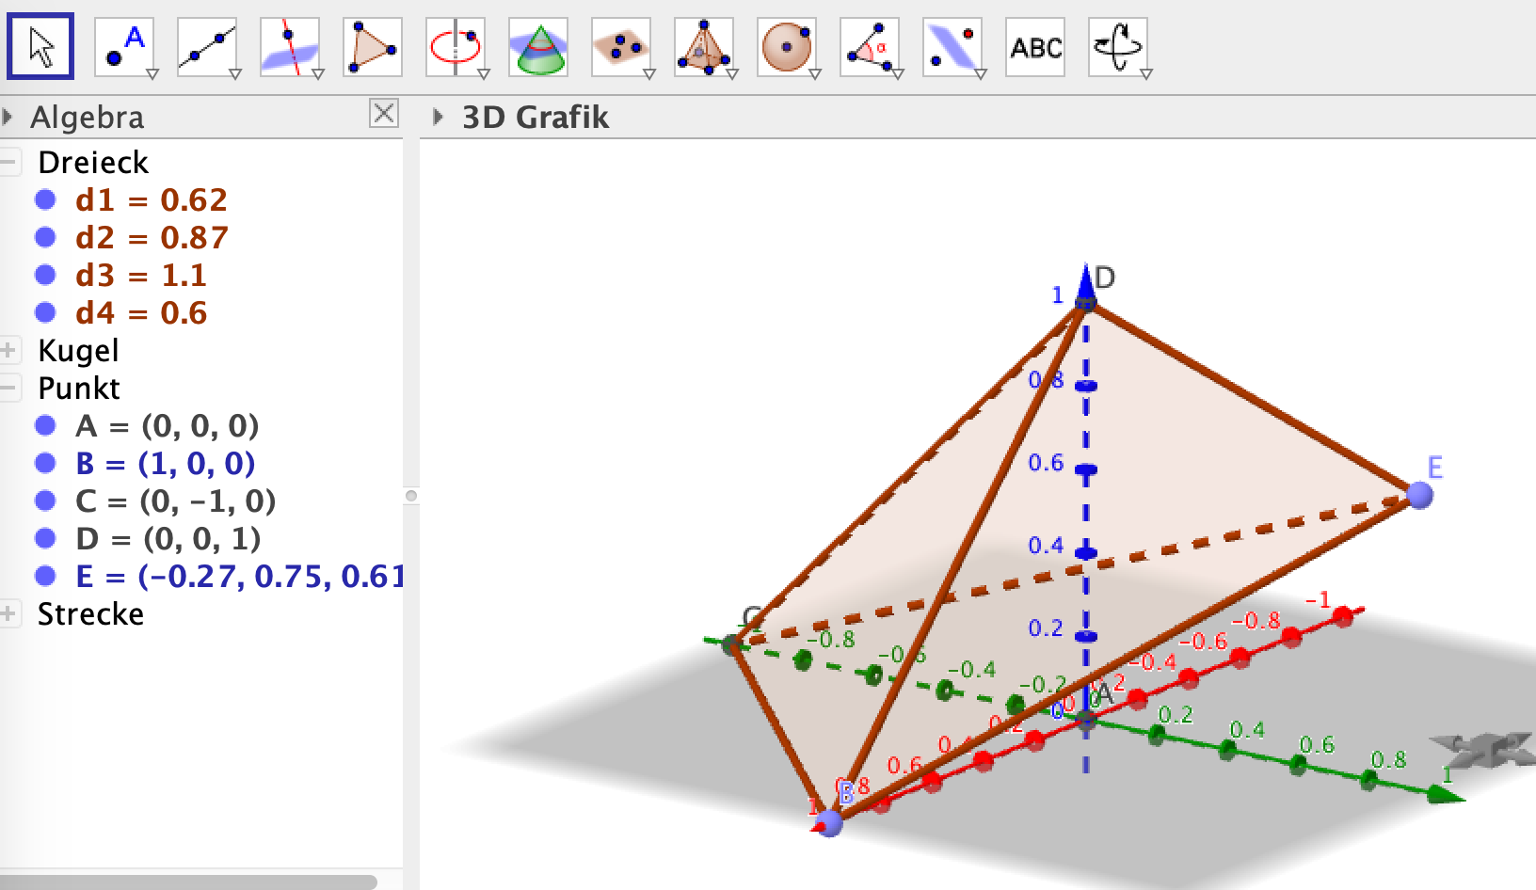
Task: Activate the Sphere tool
Action: (x=787, y=44)
